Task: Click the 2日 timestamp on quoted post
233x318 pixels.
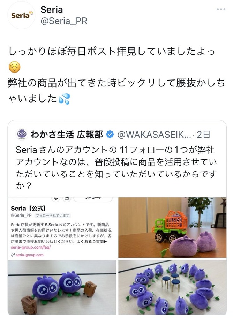Action: (203, 135)
